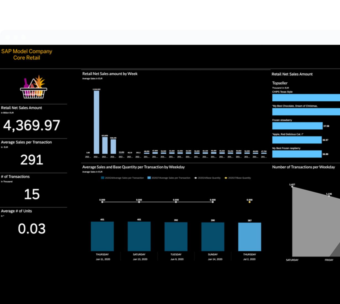Select the tallest bar labeled 2,310,522

tap(96, 122)
